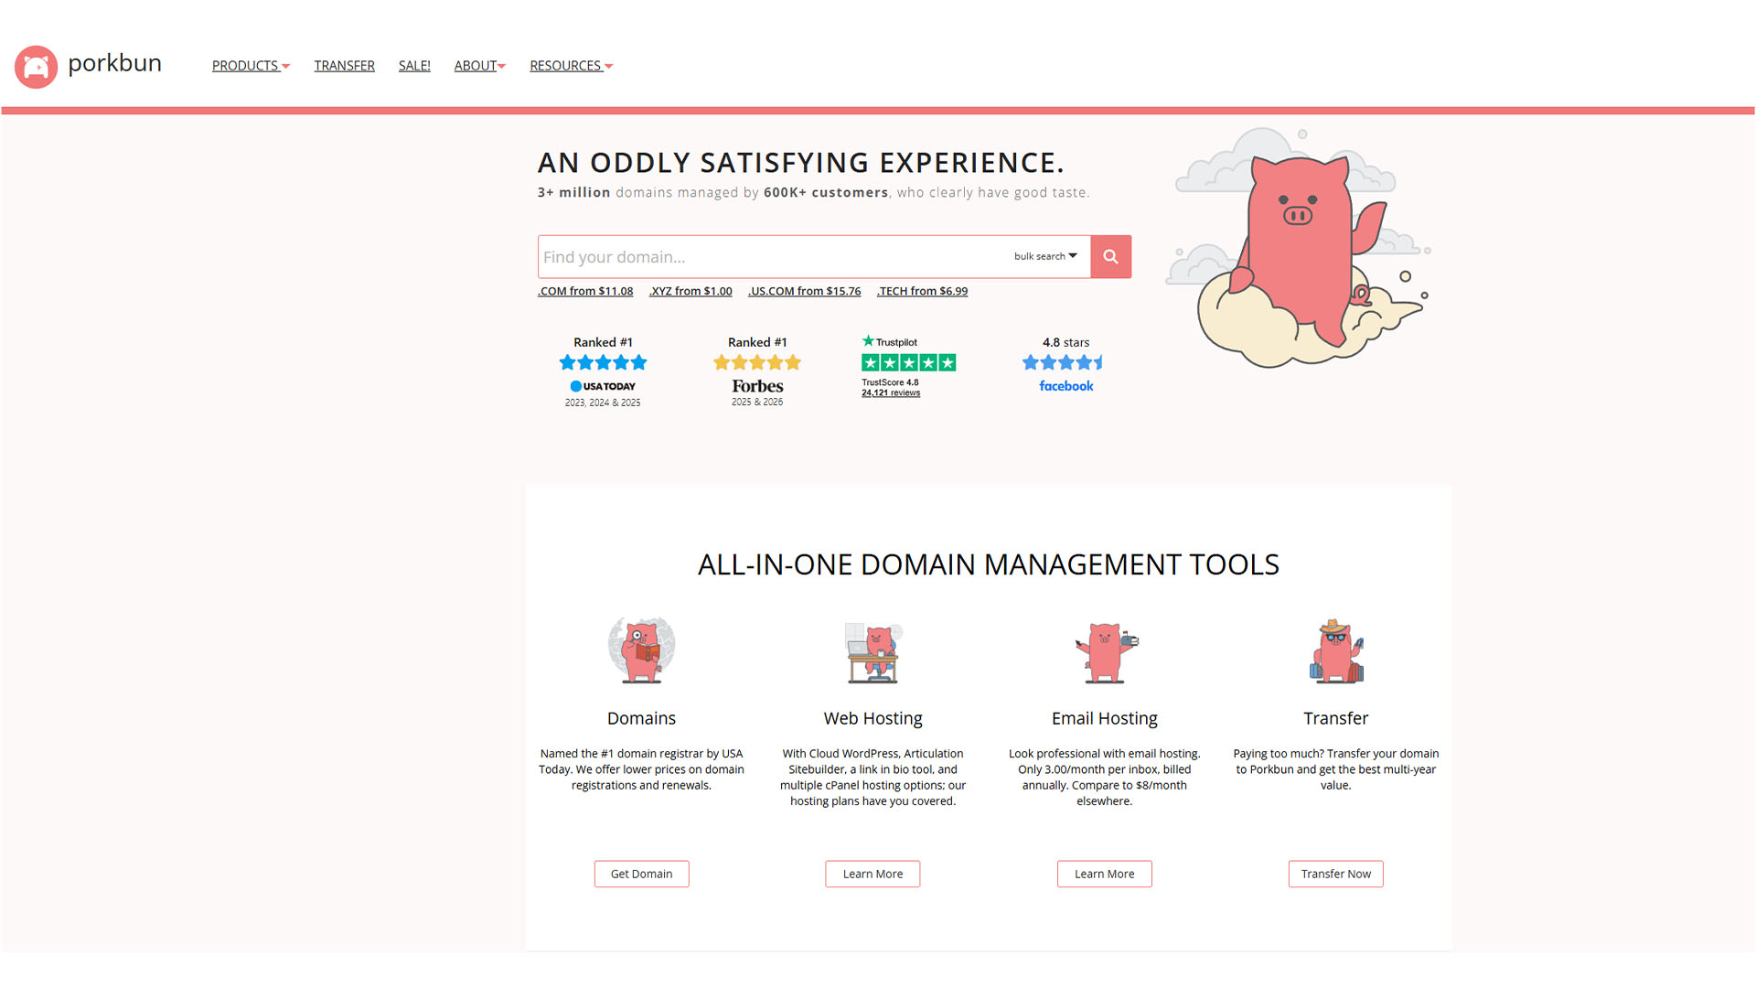Click the Domains heading text
1756x988 pixels.
tap(641, 719)
